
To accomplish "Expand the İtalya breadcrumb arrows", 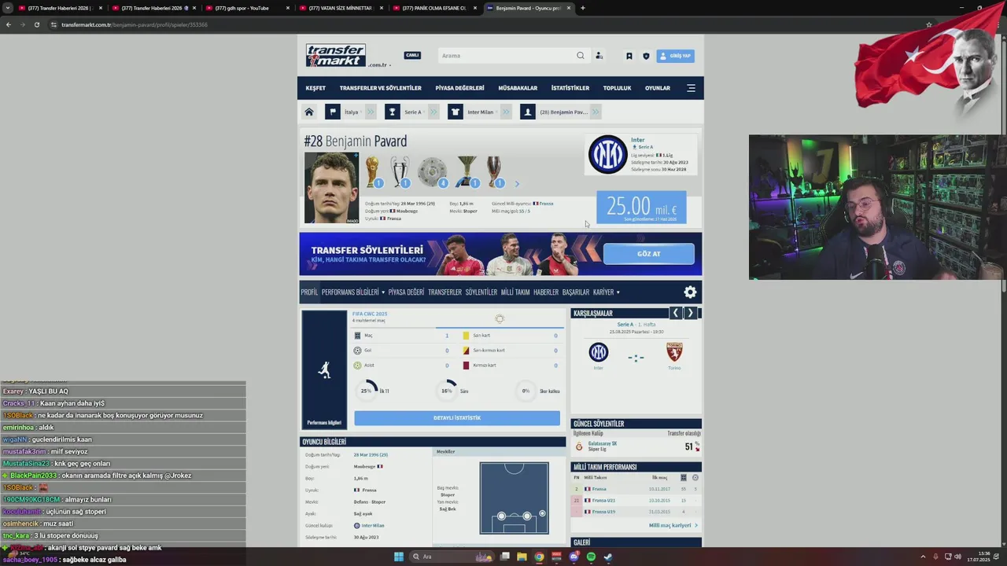I will click(x=371, y=112).
